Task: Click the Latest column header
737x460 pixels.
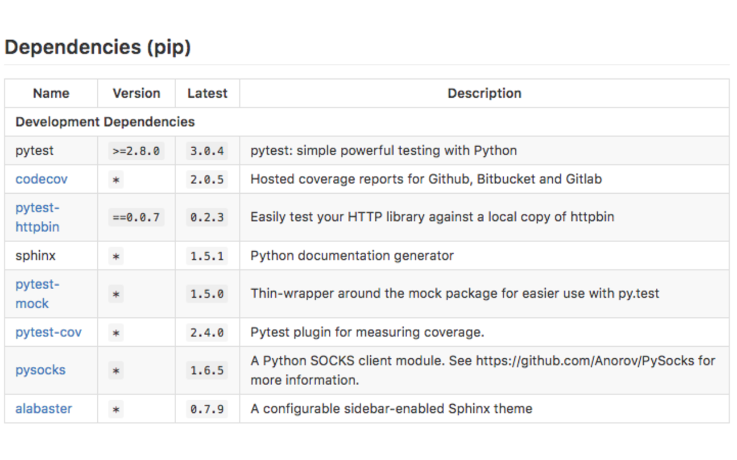Action: (x=207, y=93)
